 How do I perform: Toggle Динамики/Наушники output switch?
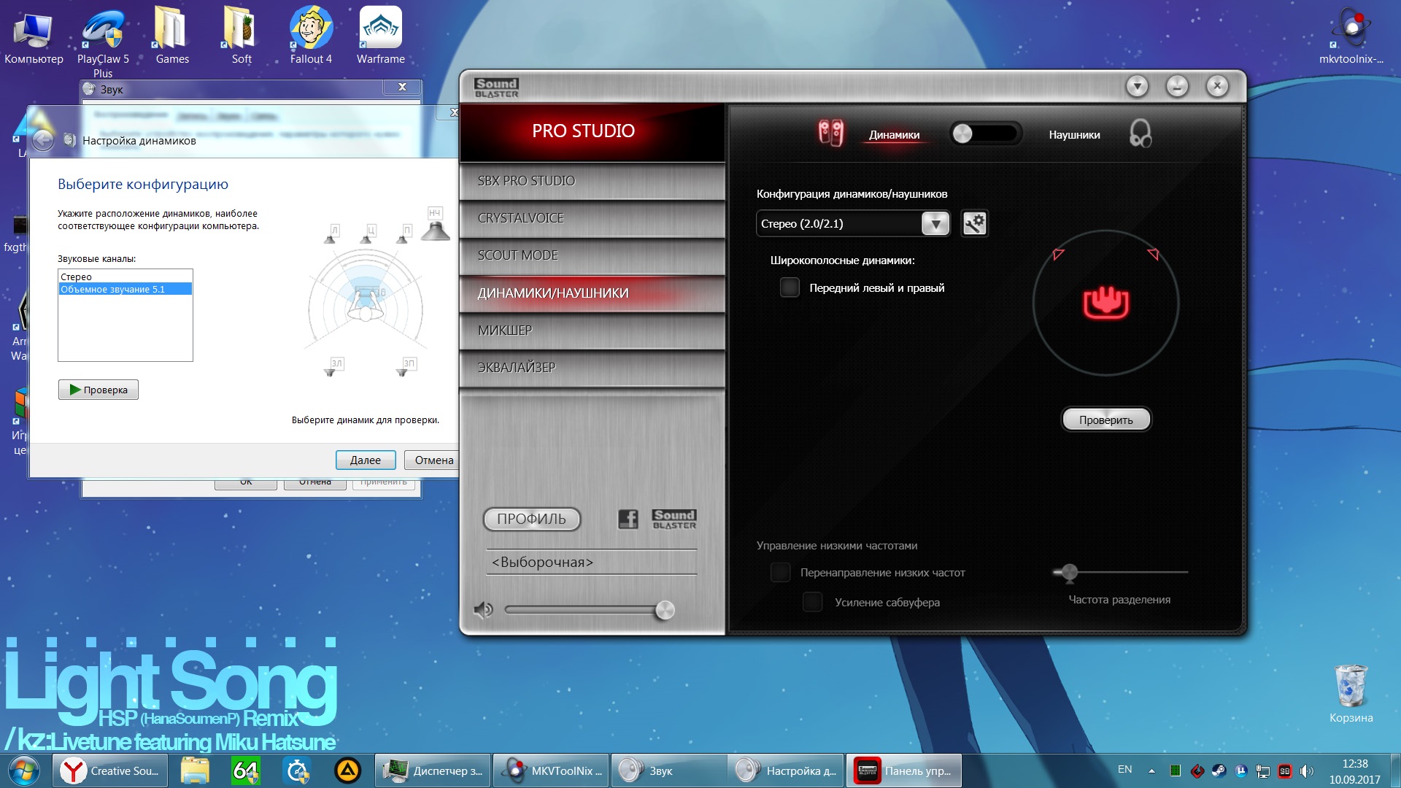[x=985, y=134]
